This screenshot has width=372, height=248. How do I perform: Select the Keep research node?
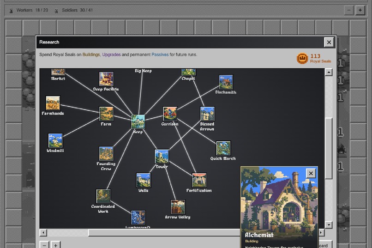coord(138,122)
